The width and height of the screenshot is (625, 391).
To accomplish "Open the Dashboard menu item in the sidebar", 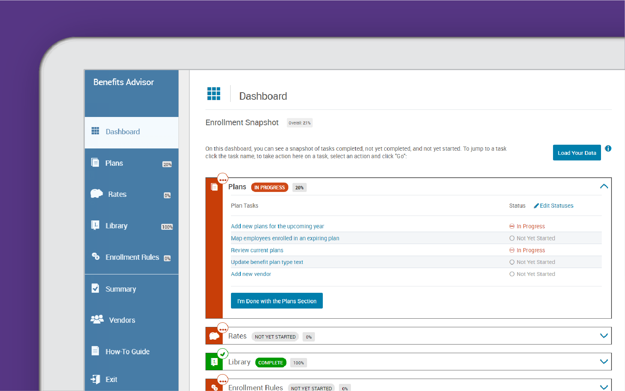I will point(132,132).
